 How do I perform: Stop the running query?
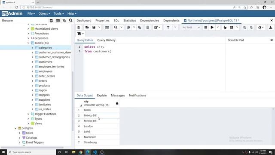click(x=205, y=28)
